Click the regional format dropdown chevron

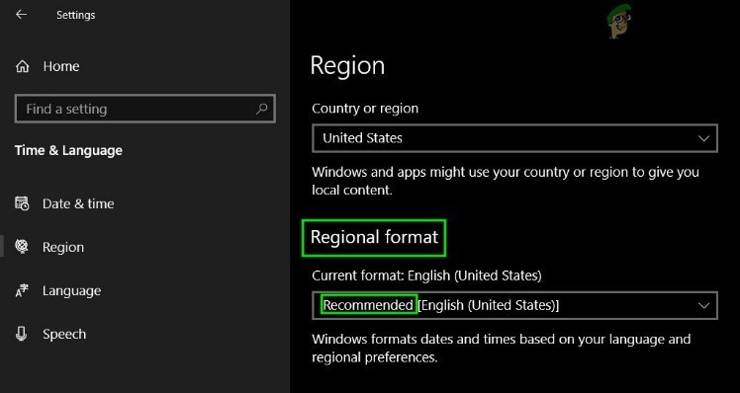[703, 305]
